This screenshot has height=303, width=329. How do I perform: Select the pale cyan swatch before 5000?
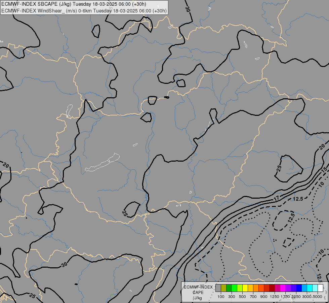pyautogui.click(x=315, y=288)
